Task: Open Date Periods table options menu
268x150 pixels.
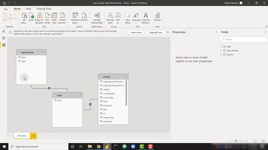Action: pyautogui.click(x=44, y=52)
